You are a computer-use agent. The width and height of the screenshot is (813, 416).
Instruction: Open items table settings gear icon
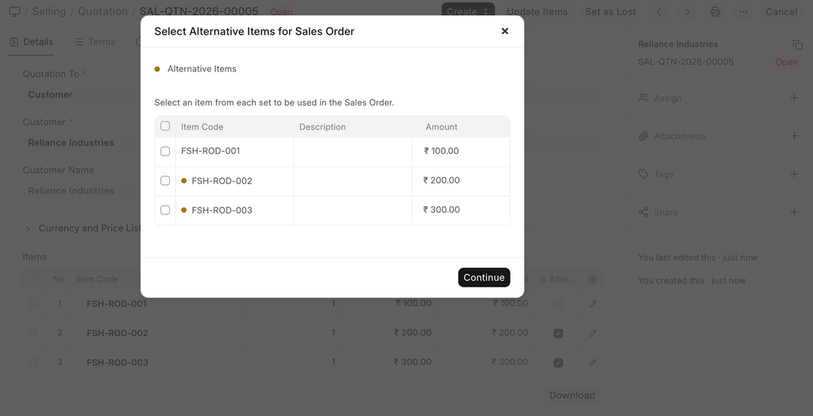[x=592, y=279]
